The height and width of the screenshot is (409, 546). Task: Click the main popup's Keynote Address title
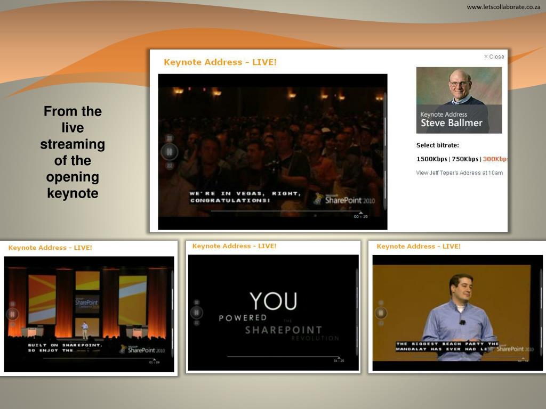point(220,62)
